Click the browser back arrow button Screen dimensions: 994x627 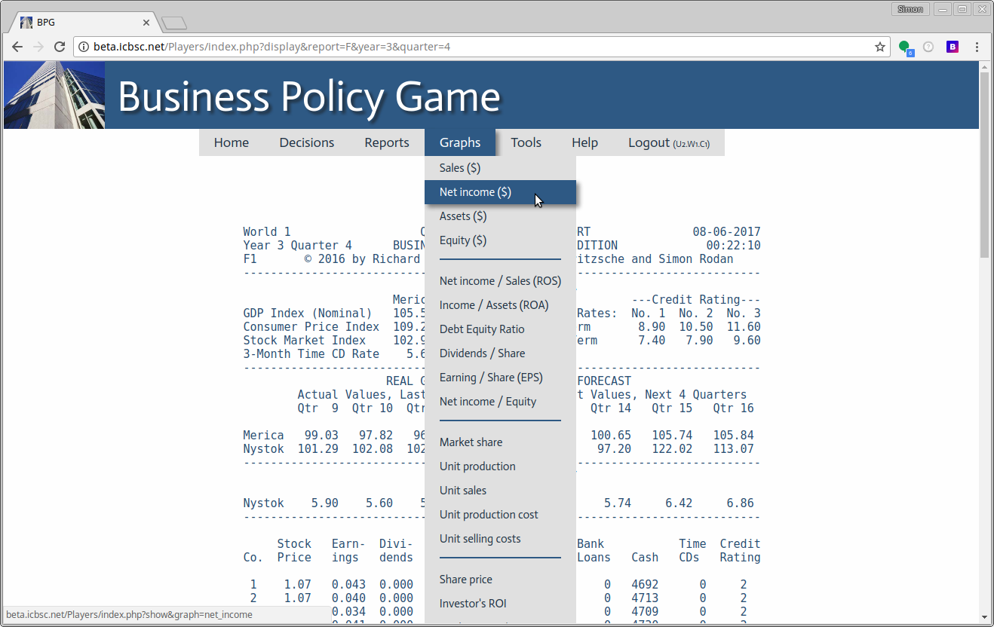tap(17, 47)
